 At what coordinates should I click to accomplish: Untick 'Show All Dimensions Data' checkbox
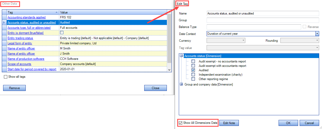(181, 123)
